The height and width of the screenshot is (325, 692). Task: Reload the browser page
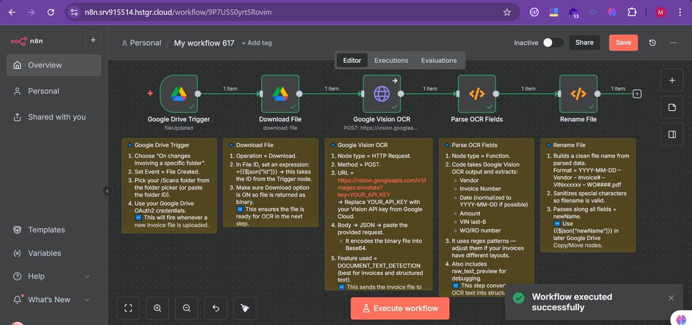click(x=51, y=12)
